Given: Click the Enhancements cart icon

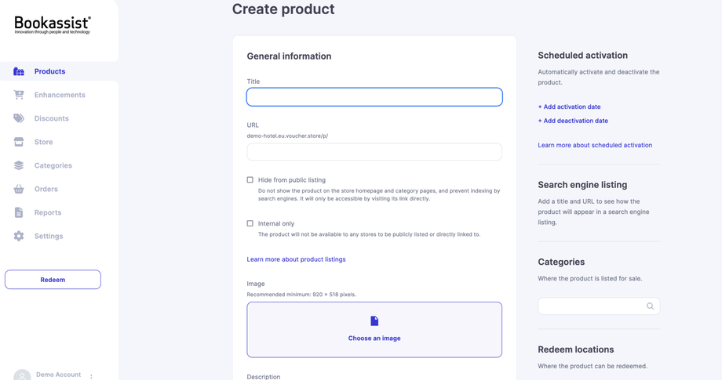Looking at the screenshot, I should click(x=19, y=95).
